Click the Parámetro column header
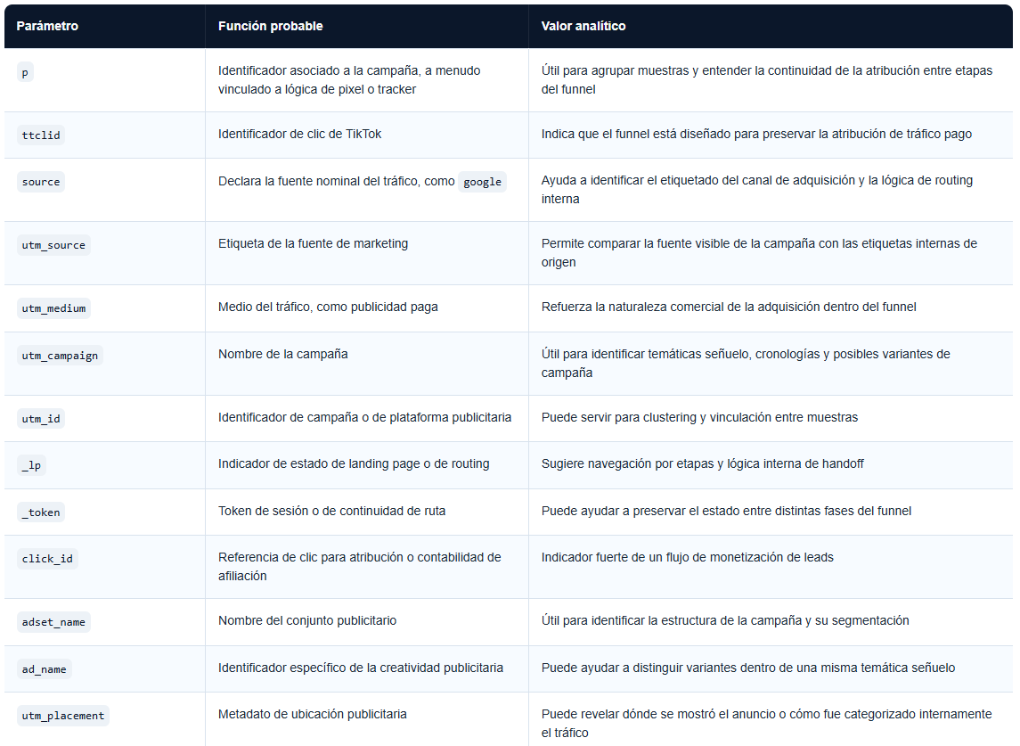The width and height of the screenshot is (1020, 746). point(47,26)
